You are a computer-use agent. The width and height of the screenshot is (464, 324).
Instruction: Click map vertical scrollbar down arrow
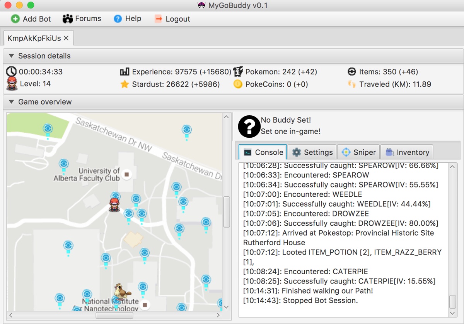[227, 307]
